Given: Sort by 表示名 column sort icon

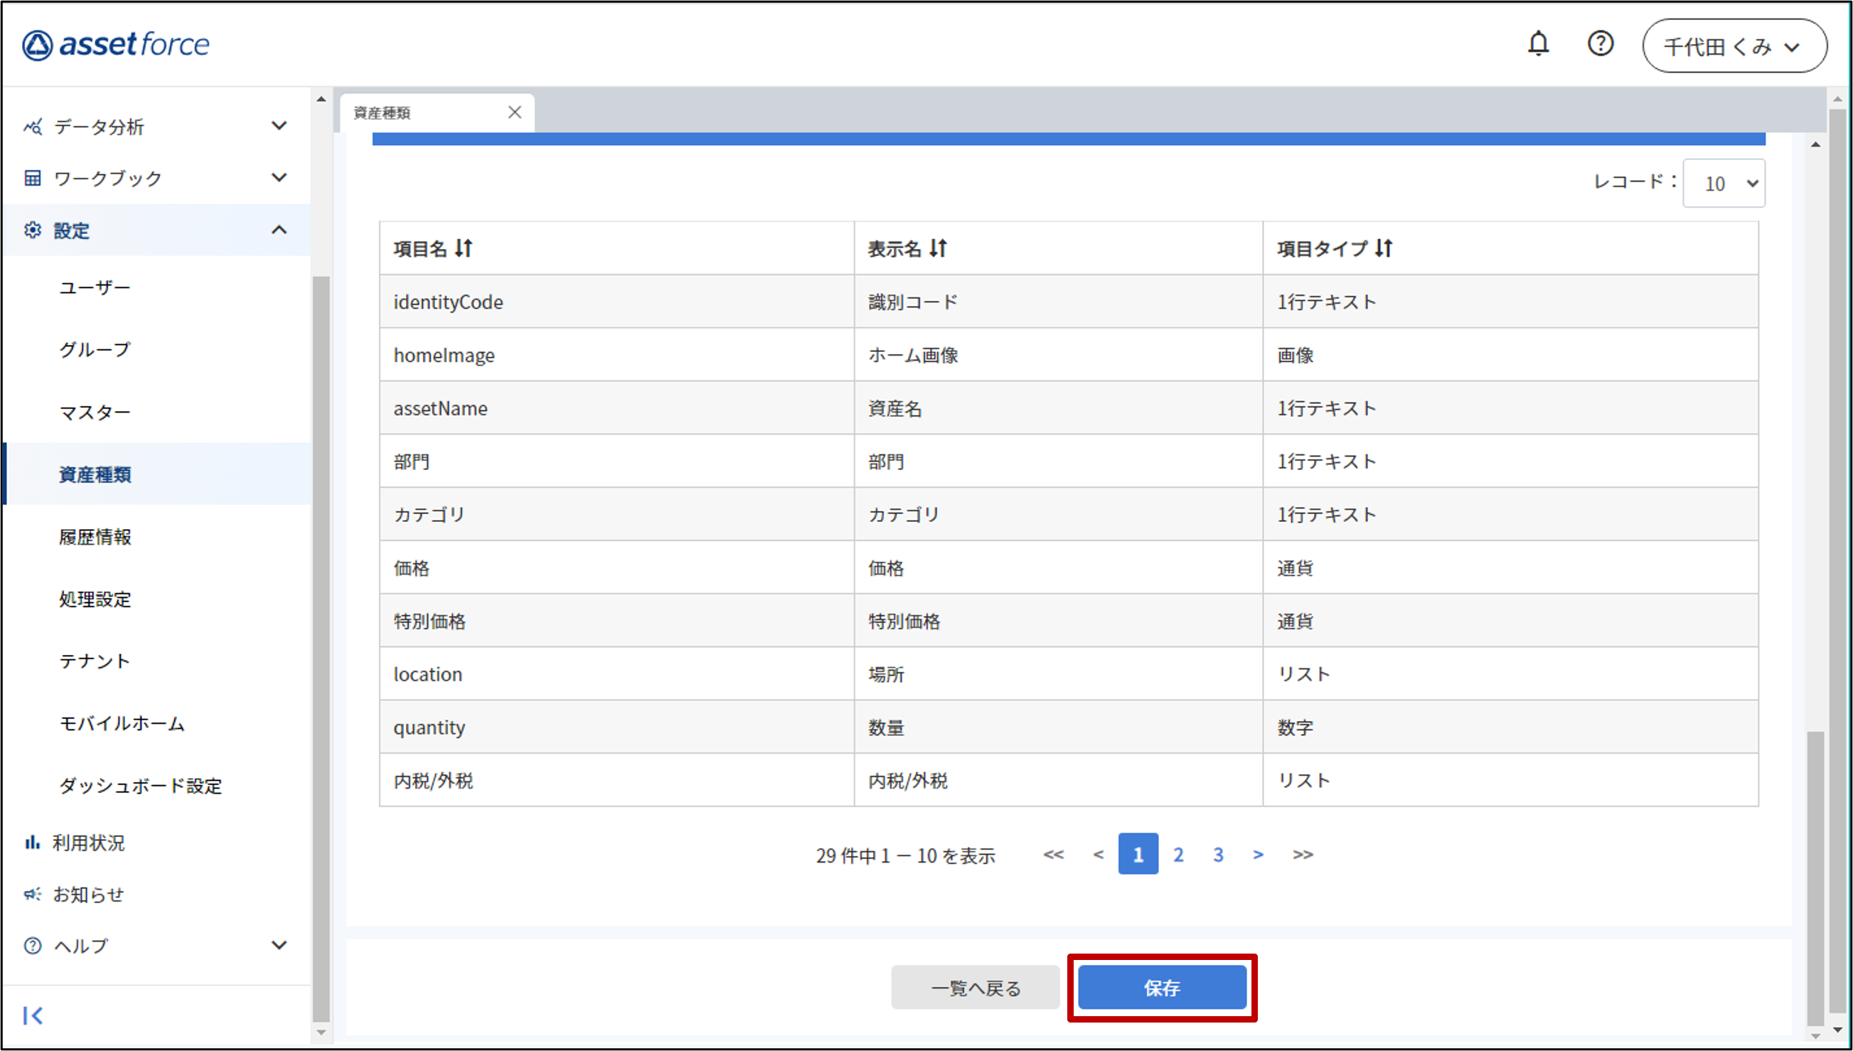Looking at the screenshot, I should click(938, 248).
